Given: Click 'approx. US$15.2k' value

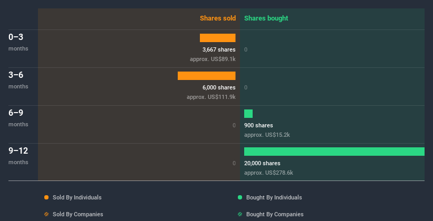Looking at the screenshot, I should point(267,135).
